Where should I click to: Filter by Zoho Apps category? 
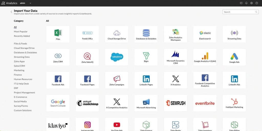[x=19, y=61]
